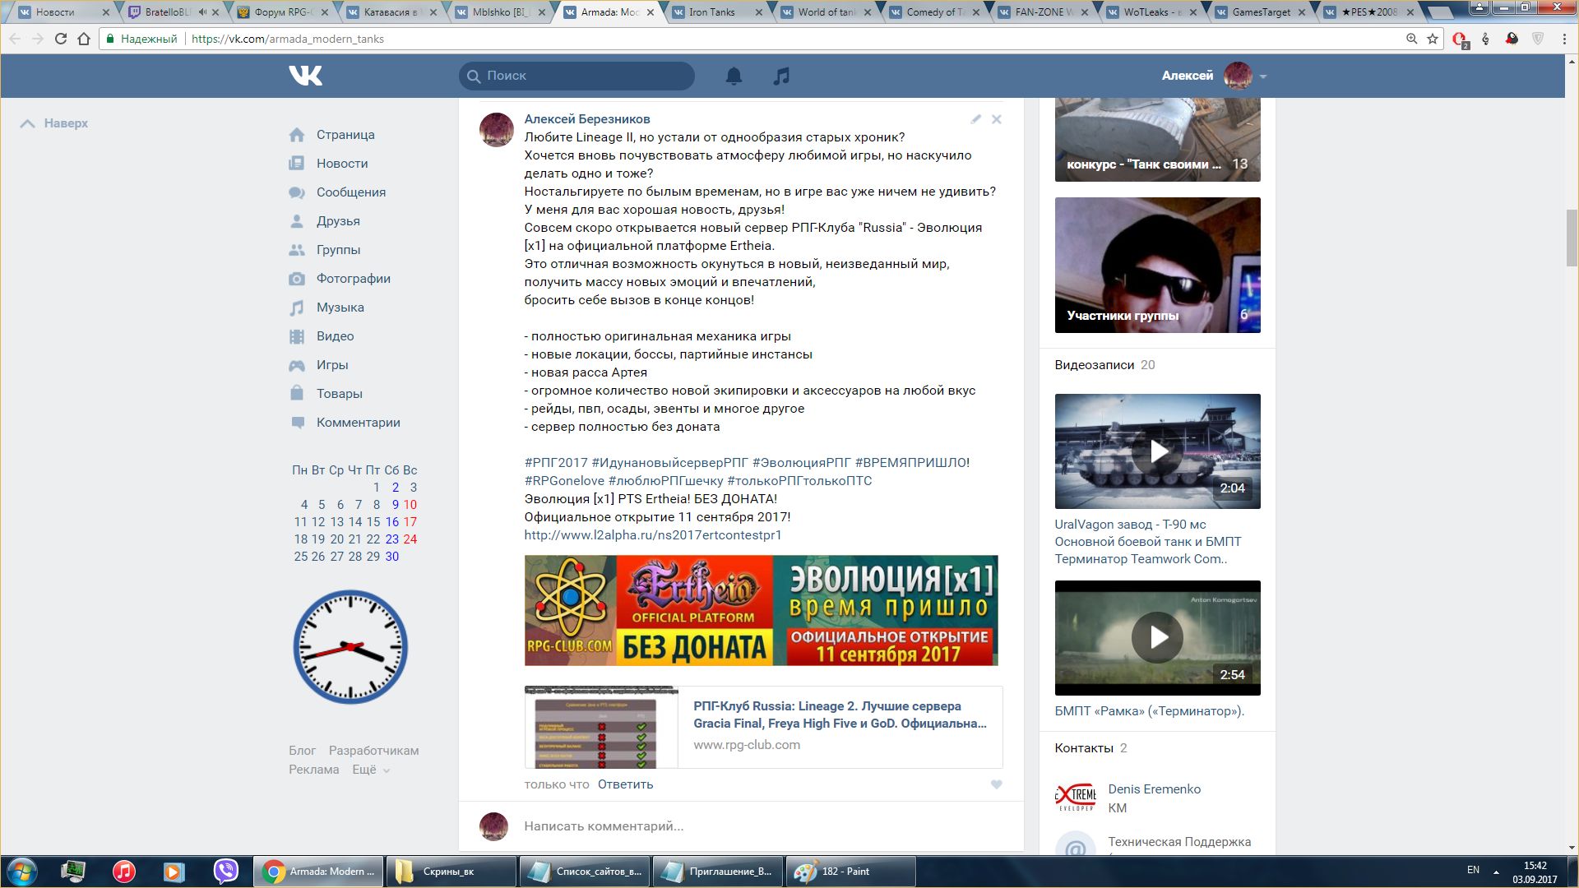Viewport: 1579px width, 888px height.
Task: Open the l2alpha.ru ns2017ertcontestpr link
Action: pyautogui.click(x=653, y=535)
